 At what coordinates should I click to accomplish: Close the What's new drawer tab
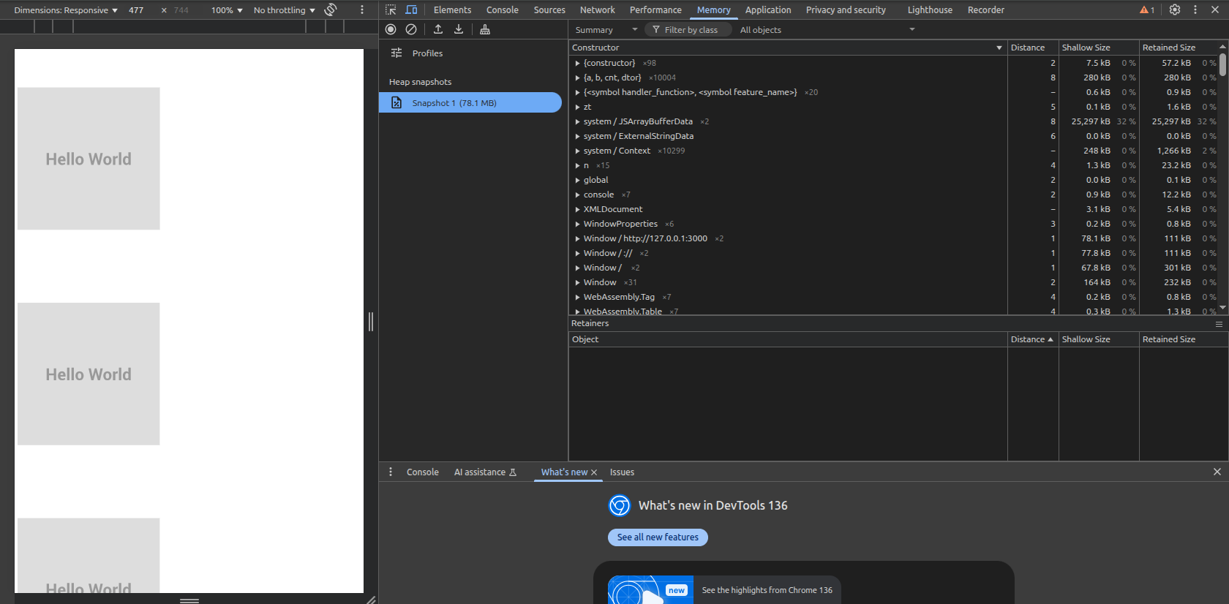pos(594,472)
